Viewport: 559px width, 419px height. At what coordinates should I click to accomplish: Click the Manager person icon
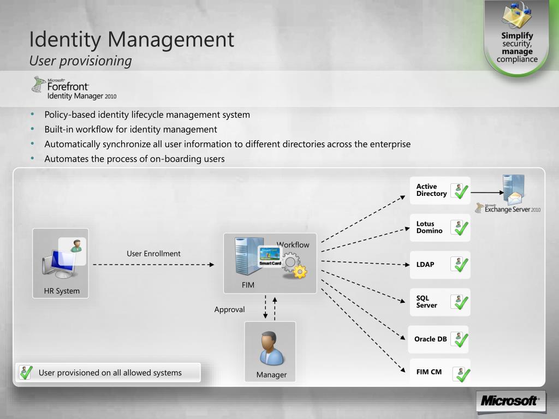tap(271, 348)
